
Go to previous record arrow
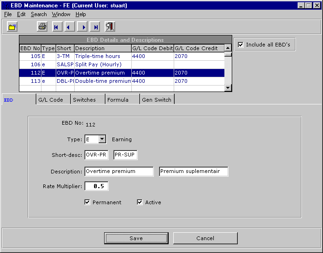coord(69,27)
